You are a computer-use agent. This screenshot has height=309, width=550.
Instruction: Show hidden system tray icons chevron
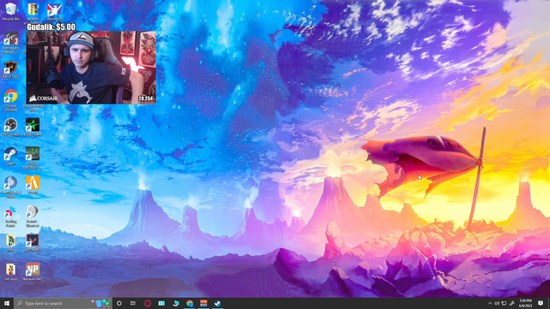(490, 303)
